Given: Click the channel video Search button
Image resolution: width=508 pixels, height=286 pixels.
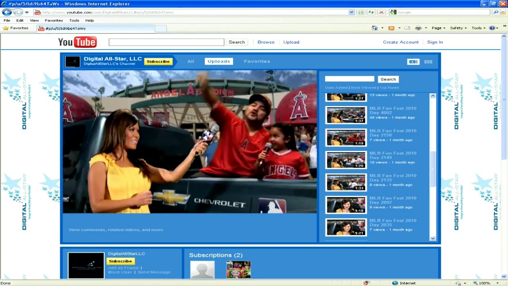Looking at the screenshot, I should point(388,79).
